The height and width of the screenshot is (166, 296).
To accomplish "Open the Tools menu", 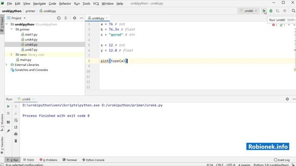I will [86, 3].
